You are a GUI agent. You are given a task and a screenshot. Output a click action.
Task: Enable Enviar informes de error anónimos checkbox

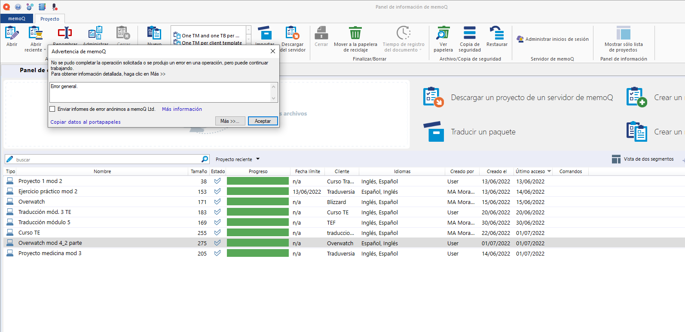[52, 109]
